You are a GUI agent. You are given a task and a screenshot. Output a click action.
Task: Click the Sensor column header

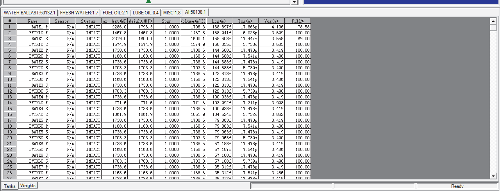(x=62, y=21)
